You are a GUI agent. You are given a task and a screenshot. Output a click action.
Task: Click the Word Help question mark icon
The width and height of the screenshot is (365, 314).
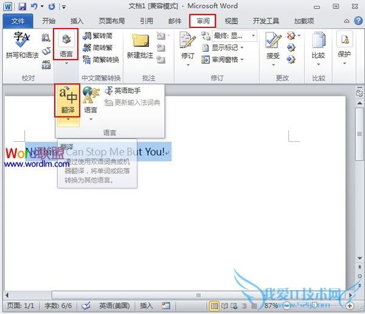(358, 21)
